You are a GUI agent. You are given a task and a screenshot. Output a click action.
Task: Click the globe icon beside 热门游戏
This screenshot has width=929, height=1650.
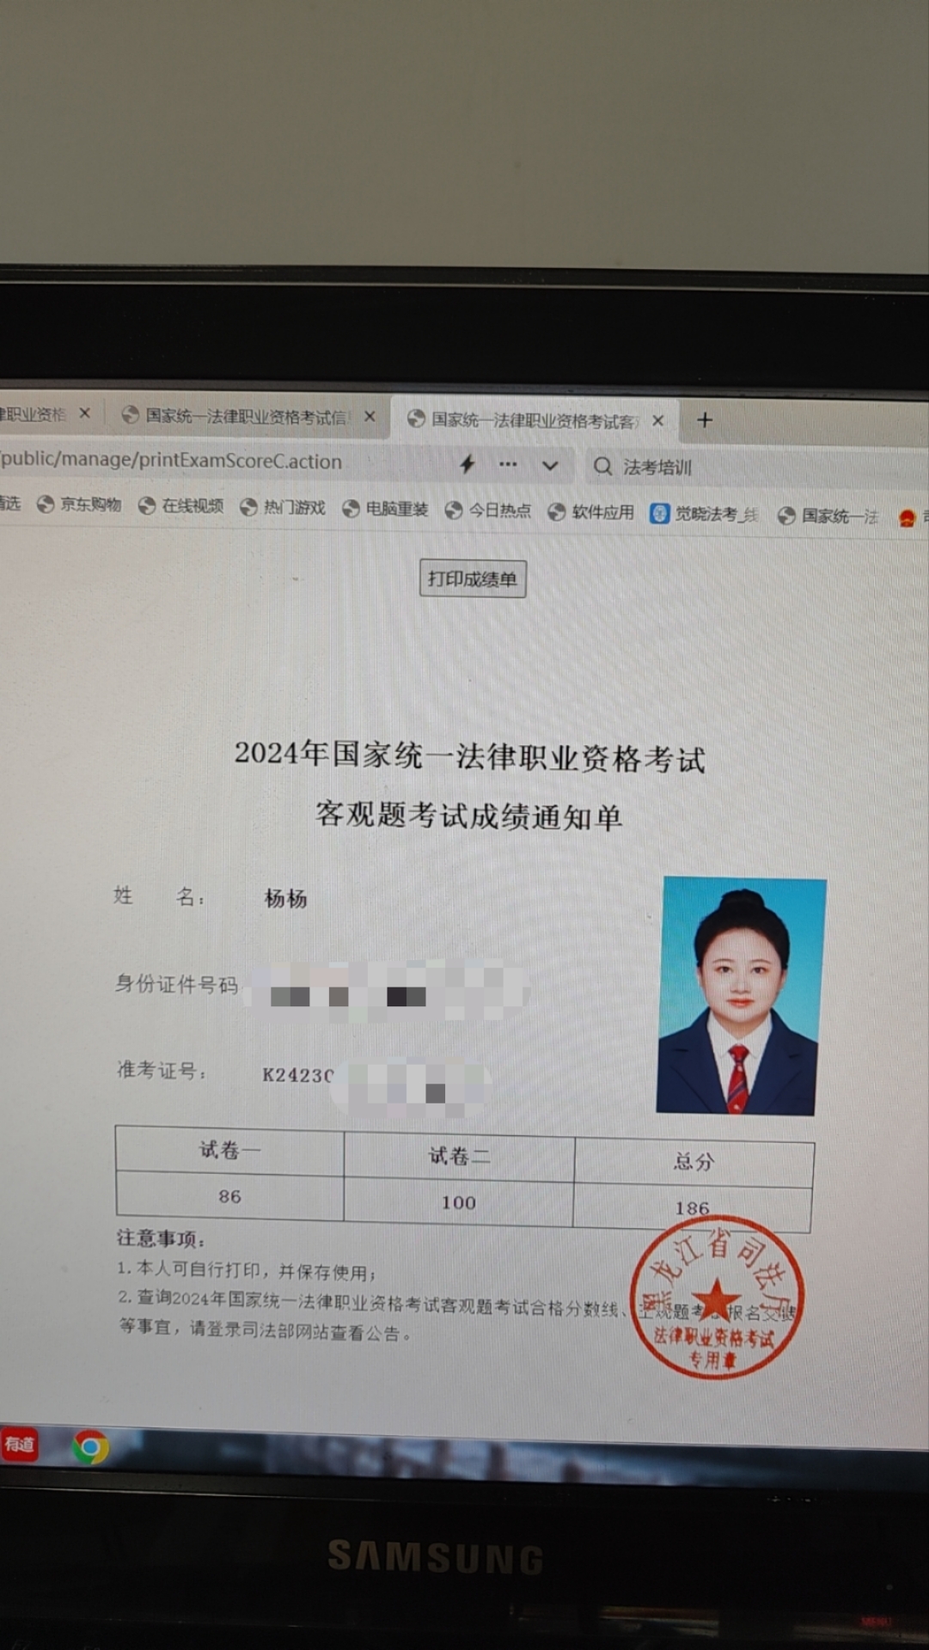[x=248, y=507]
